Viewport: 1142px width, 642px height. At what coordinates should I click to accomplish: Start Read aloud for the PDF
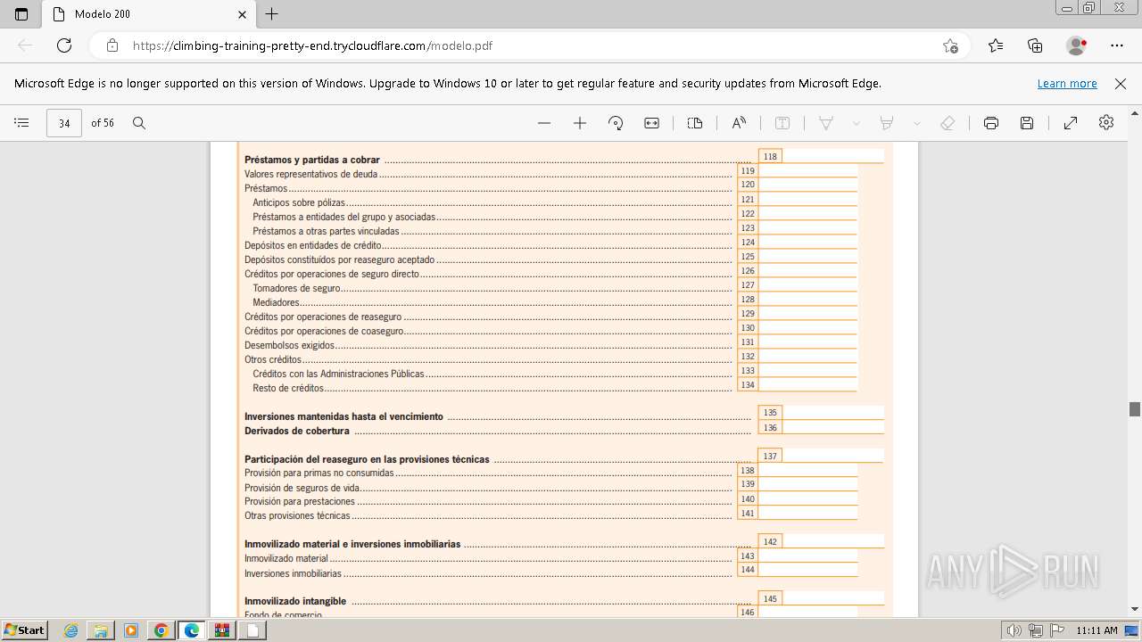[x=739, y=123]
